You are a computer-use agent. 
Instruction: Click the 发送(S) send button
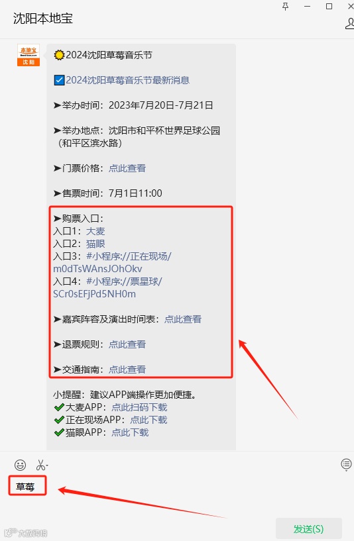[x=309, y=528]
